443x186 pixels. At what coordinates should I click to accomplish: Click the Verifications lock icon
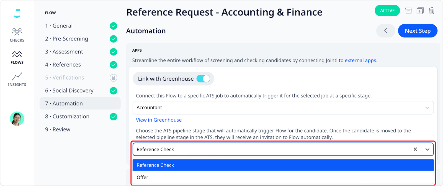(113, 78)
